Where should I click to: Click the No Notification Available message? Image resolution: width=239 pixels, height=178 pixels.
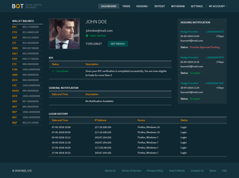100,101
